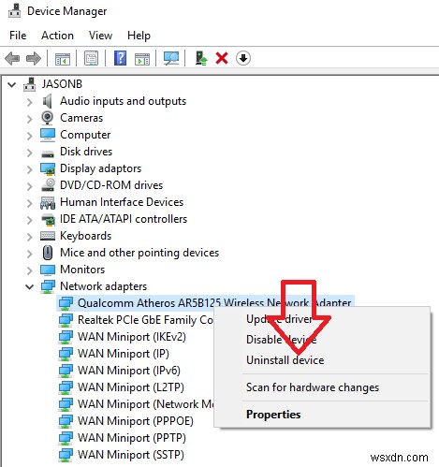
Task: Open the View menu
Action: tap(100, 36)
